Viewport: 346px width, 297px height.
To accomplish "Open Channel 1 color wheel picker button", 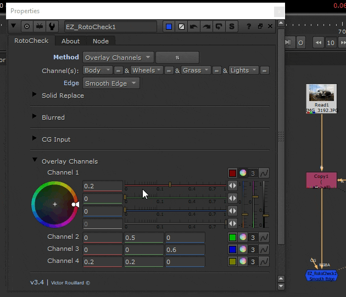I will [243, 173].
